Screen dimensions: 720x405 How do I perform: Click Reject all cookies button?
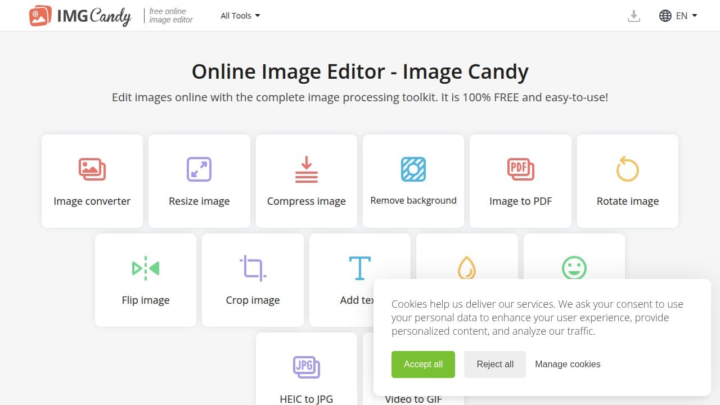(495, 364)
